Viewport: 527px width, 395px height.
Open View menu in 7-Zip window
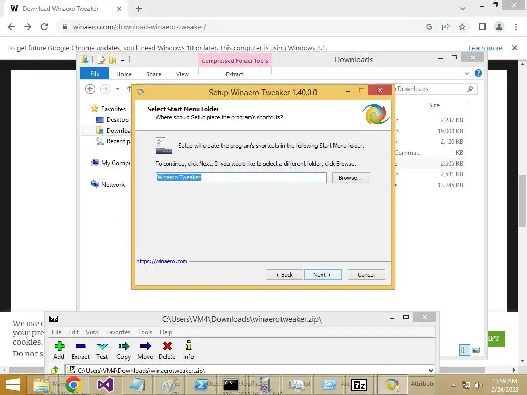[92, 332]
